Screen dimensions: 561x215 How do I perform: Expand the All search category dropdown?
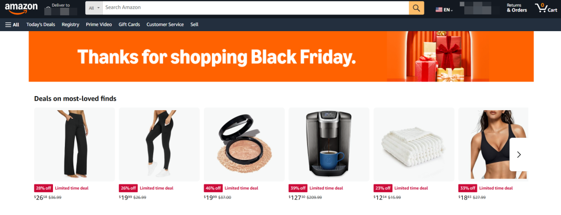94,8
